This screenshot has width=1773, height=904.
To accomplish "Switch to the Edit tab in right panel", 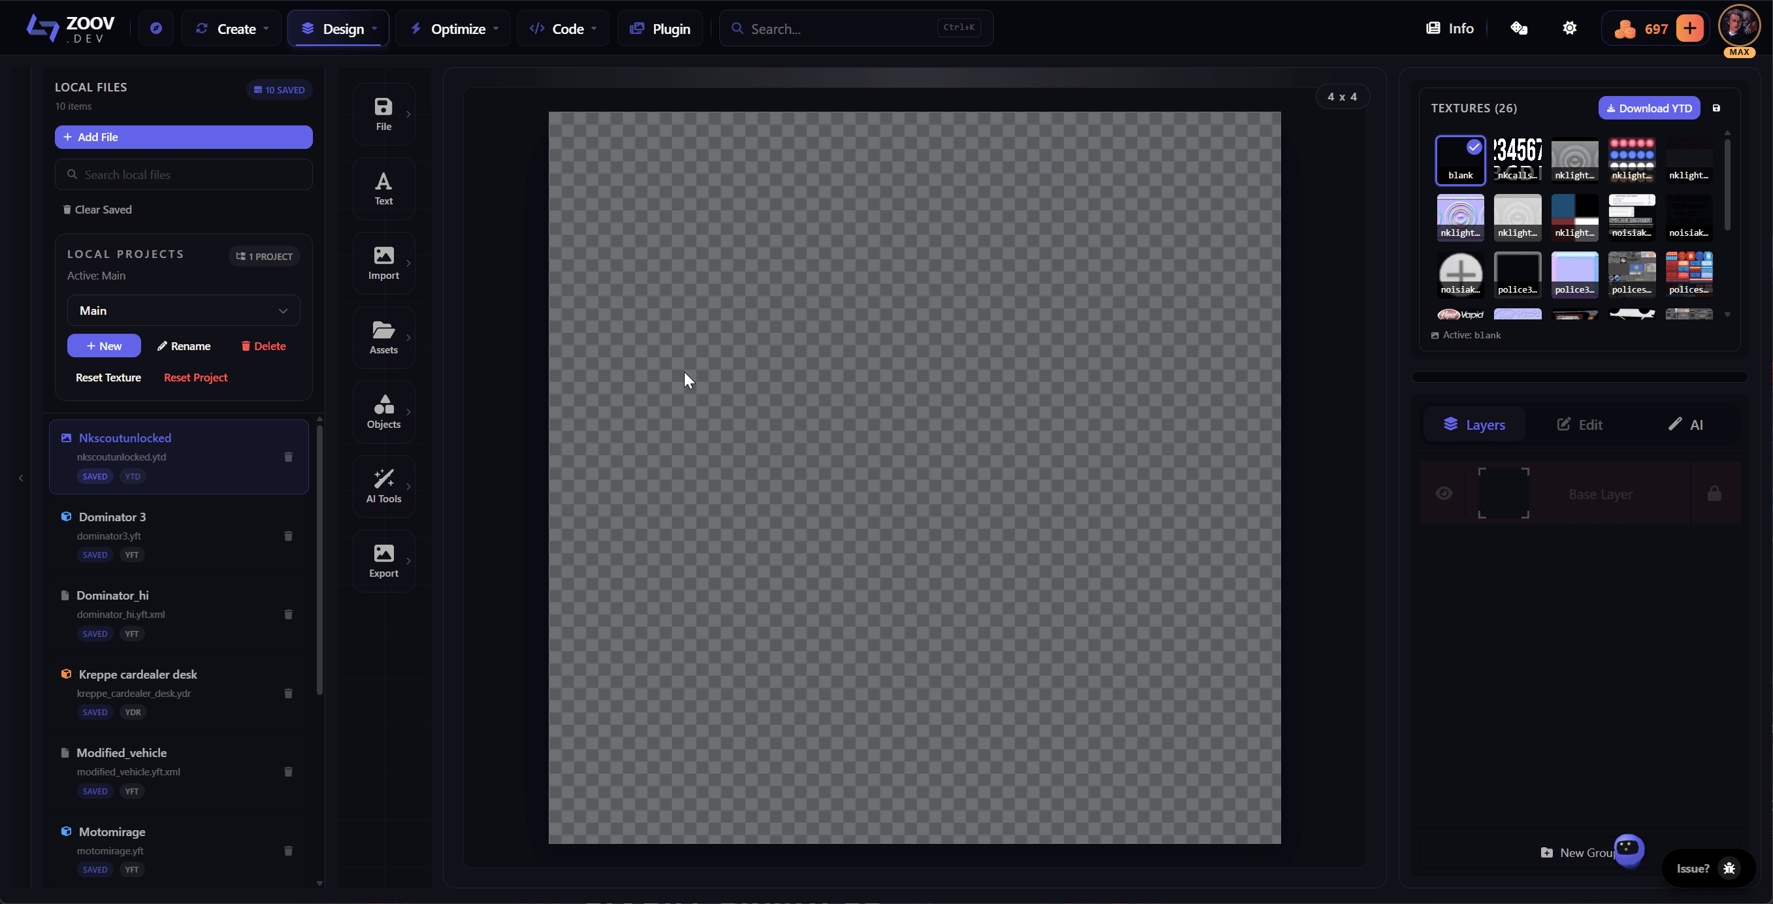I will tap(1580, 425).
